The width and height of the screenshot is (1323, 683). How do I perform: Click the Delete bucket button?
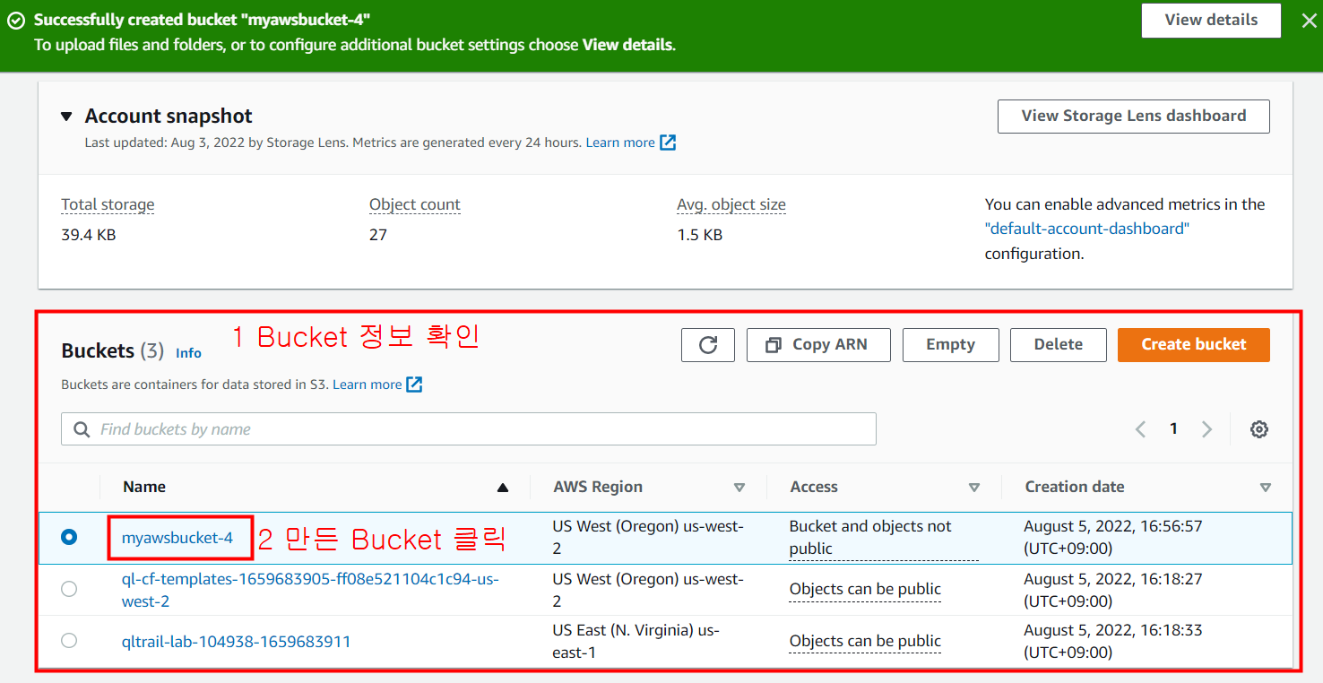tap(1058, 345)
